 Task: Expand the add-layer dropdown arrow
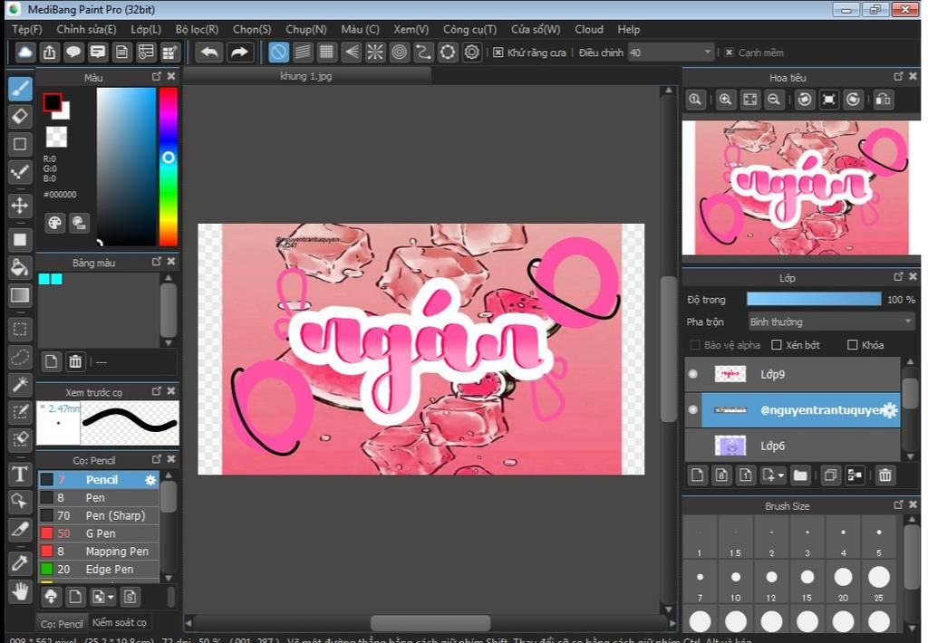coord(781,475)
